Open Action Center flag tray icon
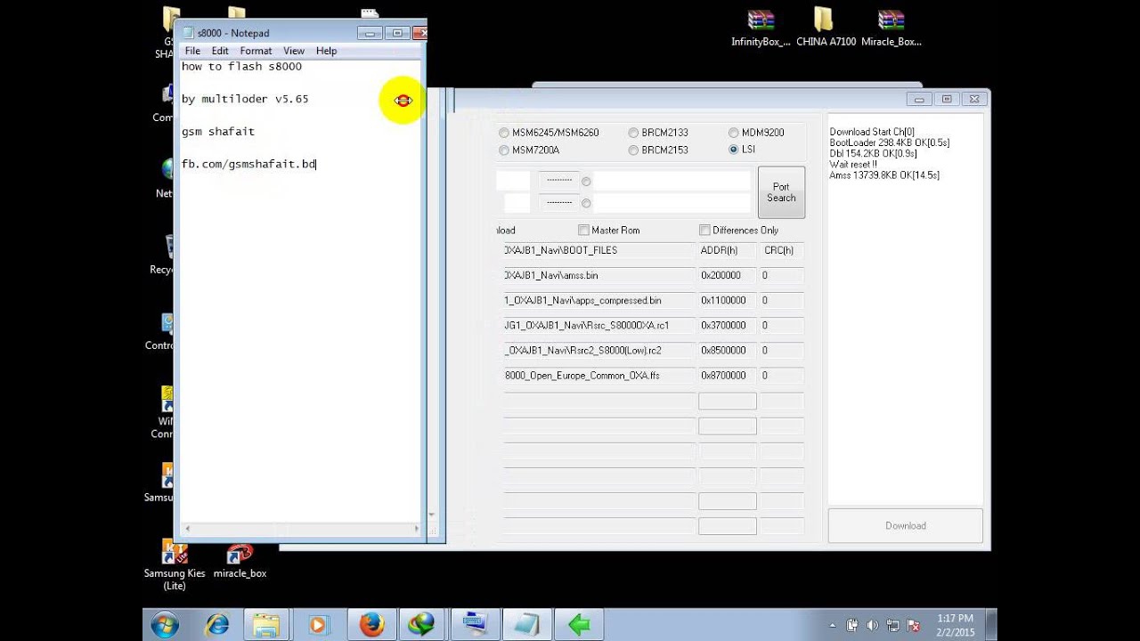 pyautogui.click(x=913, y=625)
